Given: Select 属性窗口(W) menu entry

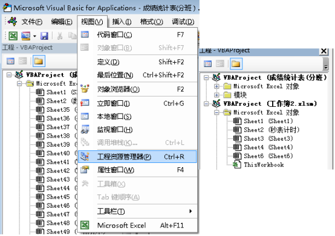Looking at the screenshot, I should coord(137,170).
